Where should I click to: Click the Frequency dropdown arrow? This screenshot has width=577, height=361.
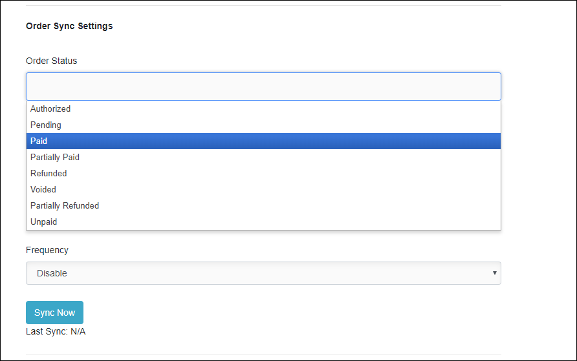[x=495, y=273]
